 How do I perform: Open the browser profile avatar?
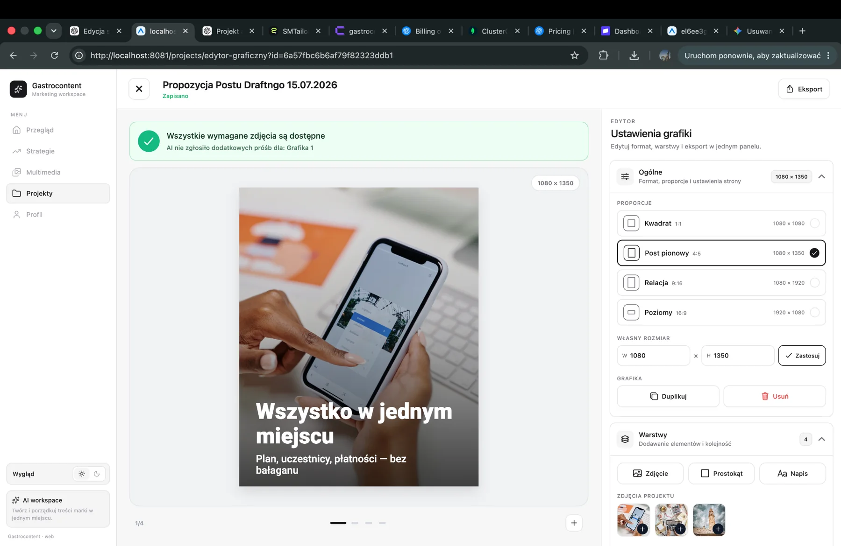(x=665, y=56)
